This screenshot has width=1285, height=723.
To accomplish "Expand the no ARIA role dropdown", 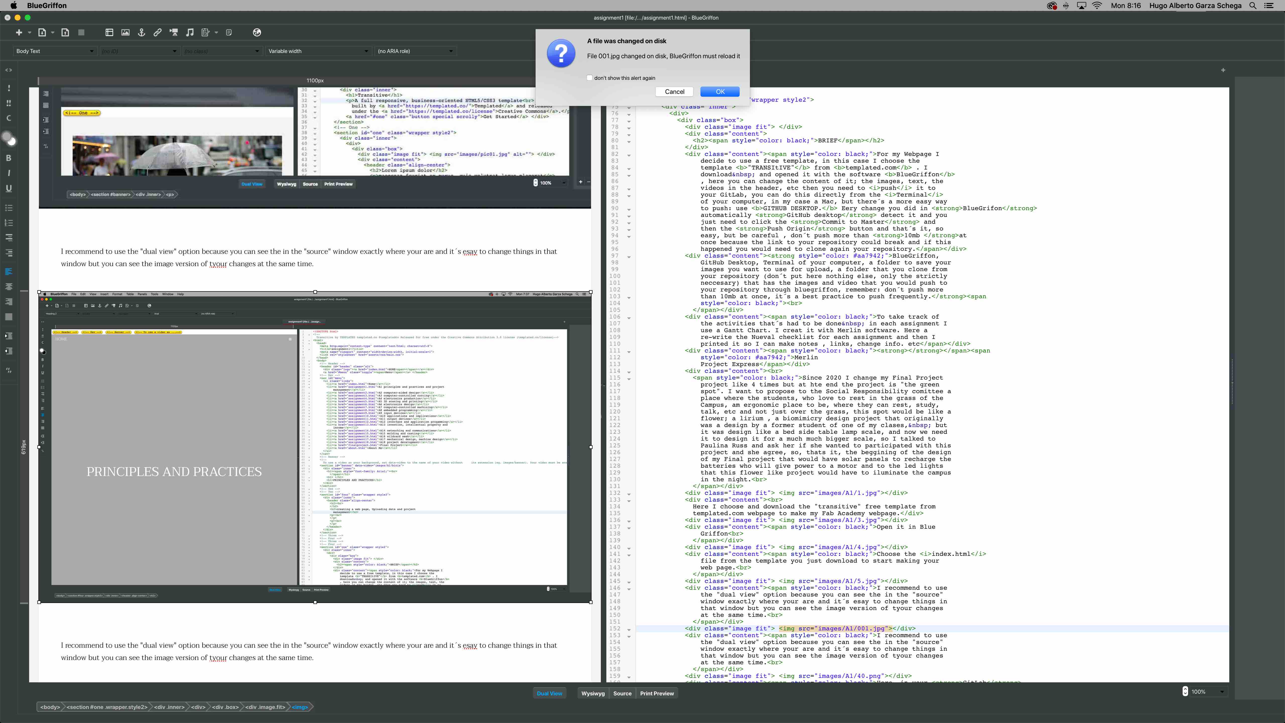I will click(x=415, y=51).
